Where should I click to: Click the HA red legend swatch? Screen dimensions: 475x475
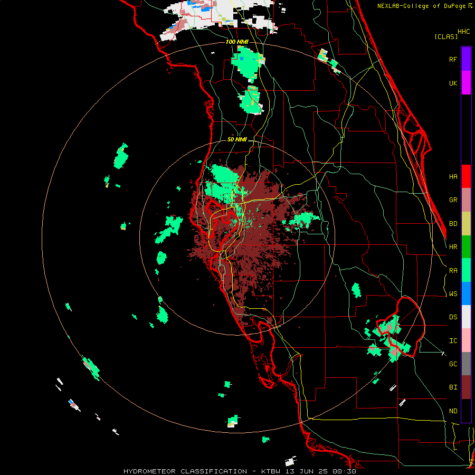coord(466,176)
